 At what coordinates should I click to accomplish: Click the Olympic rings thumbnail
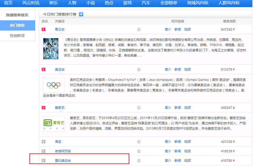pos(54,85)
